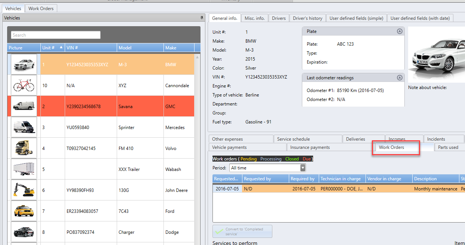Viewport: 465px width, 245px height.
Task: Open the Deliveries tab
Action: 364,139
